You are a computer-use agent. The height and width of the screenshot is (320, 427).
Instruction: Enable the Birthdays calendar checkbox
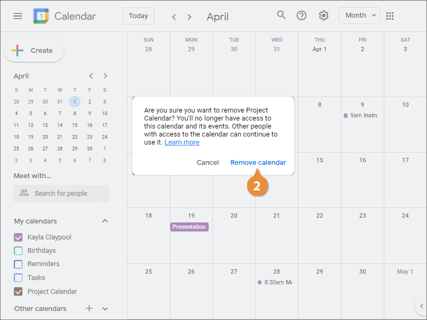pyautogui.click(x=18, y=251)
